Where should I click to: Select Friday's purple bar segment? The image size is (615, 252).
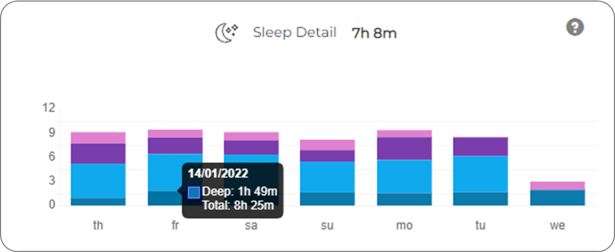pos(175,146)
